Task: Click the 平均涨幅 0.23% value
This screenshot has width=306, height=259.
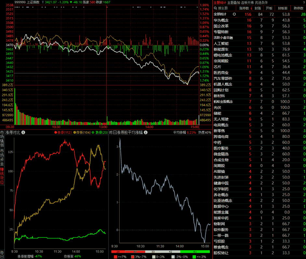Action: 185,132
